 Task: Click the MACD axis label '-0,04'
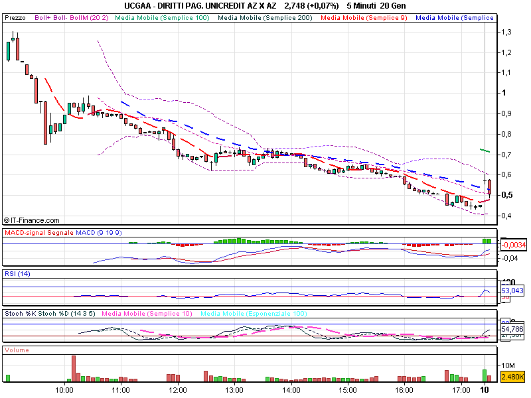pos(510,258)
